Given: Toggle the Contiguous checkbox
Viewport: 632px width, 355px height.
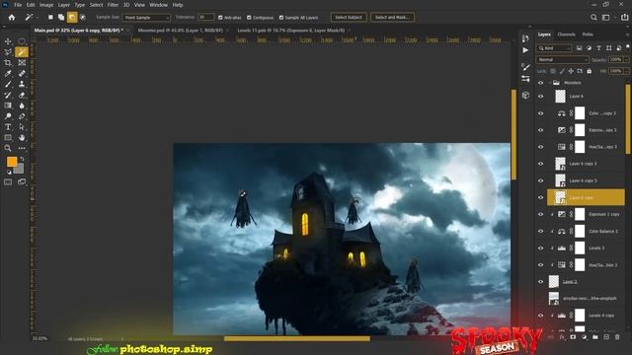Looking at the screenshot, I should pos(249,18).
